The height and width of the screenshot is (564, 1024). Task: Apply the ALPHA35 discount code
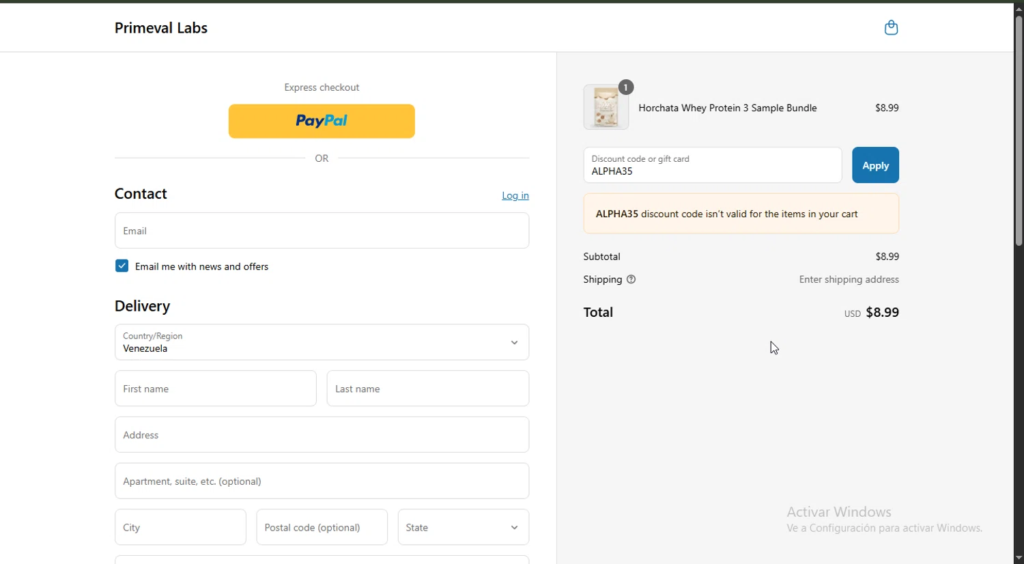click(x=875, y=165)
